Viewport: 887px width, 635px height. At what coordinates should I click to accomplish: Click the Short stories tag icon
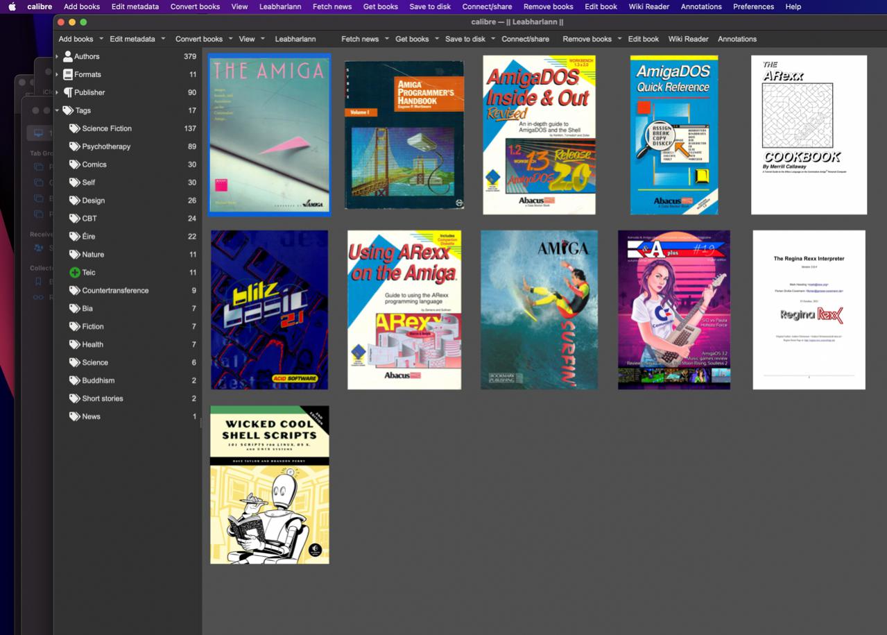(x=75, y=399)
